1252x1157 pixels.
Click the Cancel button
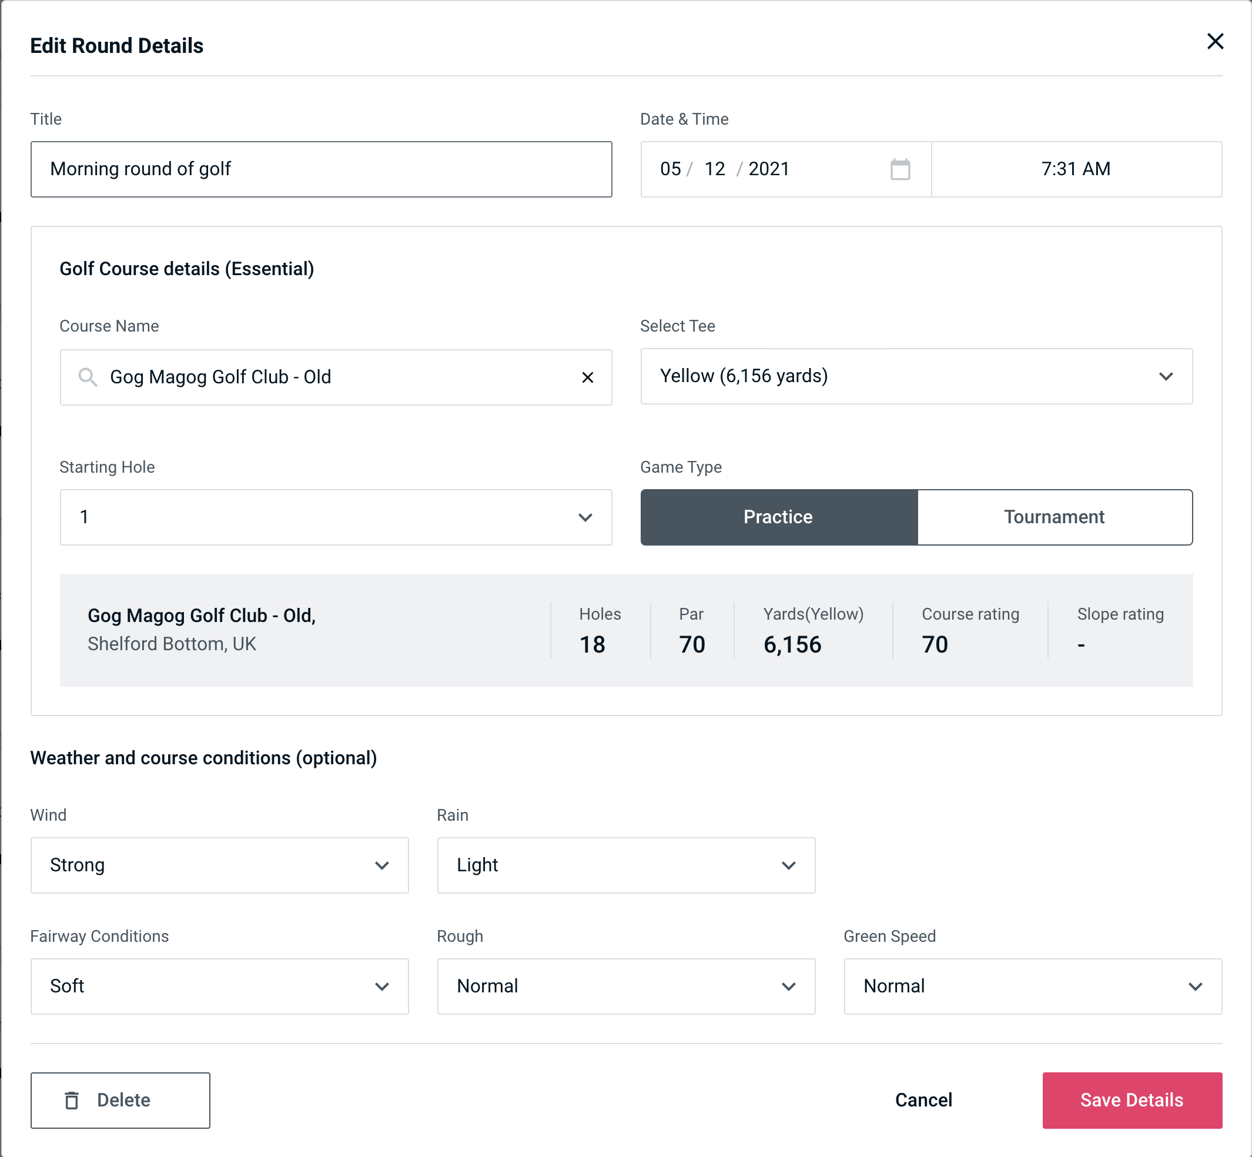coord(923,1101)
